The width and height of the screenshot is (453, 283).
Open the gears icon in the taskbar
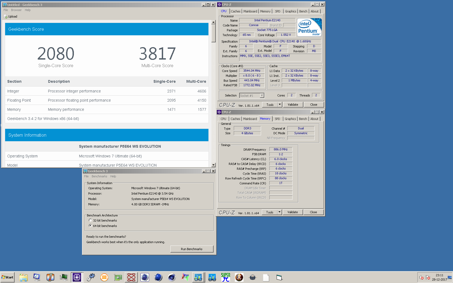pos(91,277)
